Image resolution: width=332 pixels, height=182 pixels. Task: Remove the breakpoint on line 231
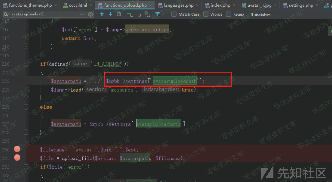(x=17, y=158)
